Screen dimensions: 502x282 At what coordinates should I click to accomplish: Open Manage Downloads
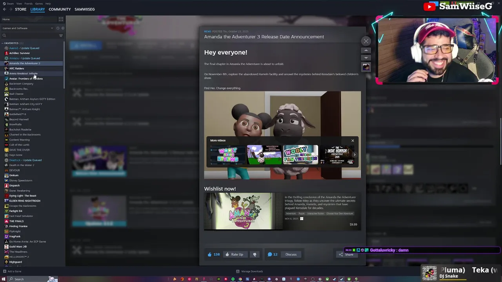[249, 271]
